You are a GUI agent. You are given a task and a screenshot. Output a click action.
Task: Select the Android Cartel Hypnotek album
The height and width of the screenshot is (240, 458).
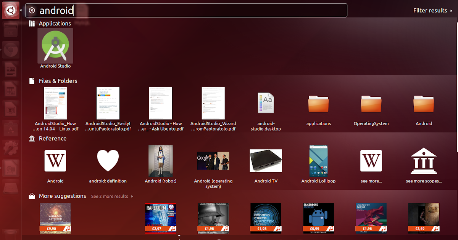coord(266,218)
